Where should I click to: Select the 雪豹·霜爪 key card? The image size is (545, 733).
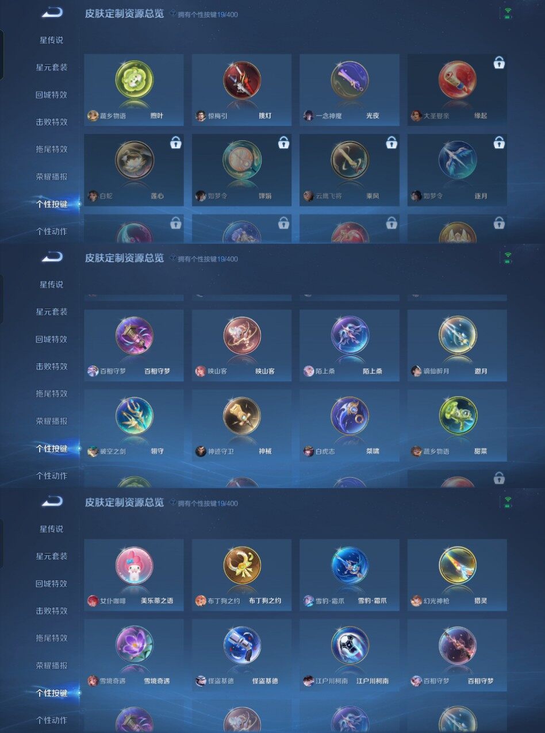(x=350, y=575)
